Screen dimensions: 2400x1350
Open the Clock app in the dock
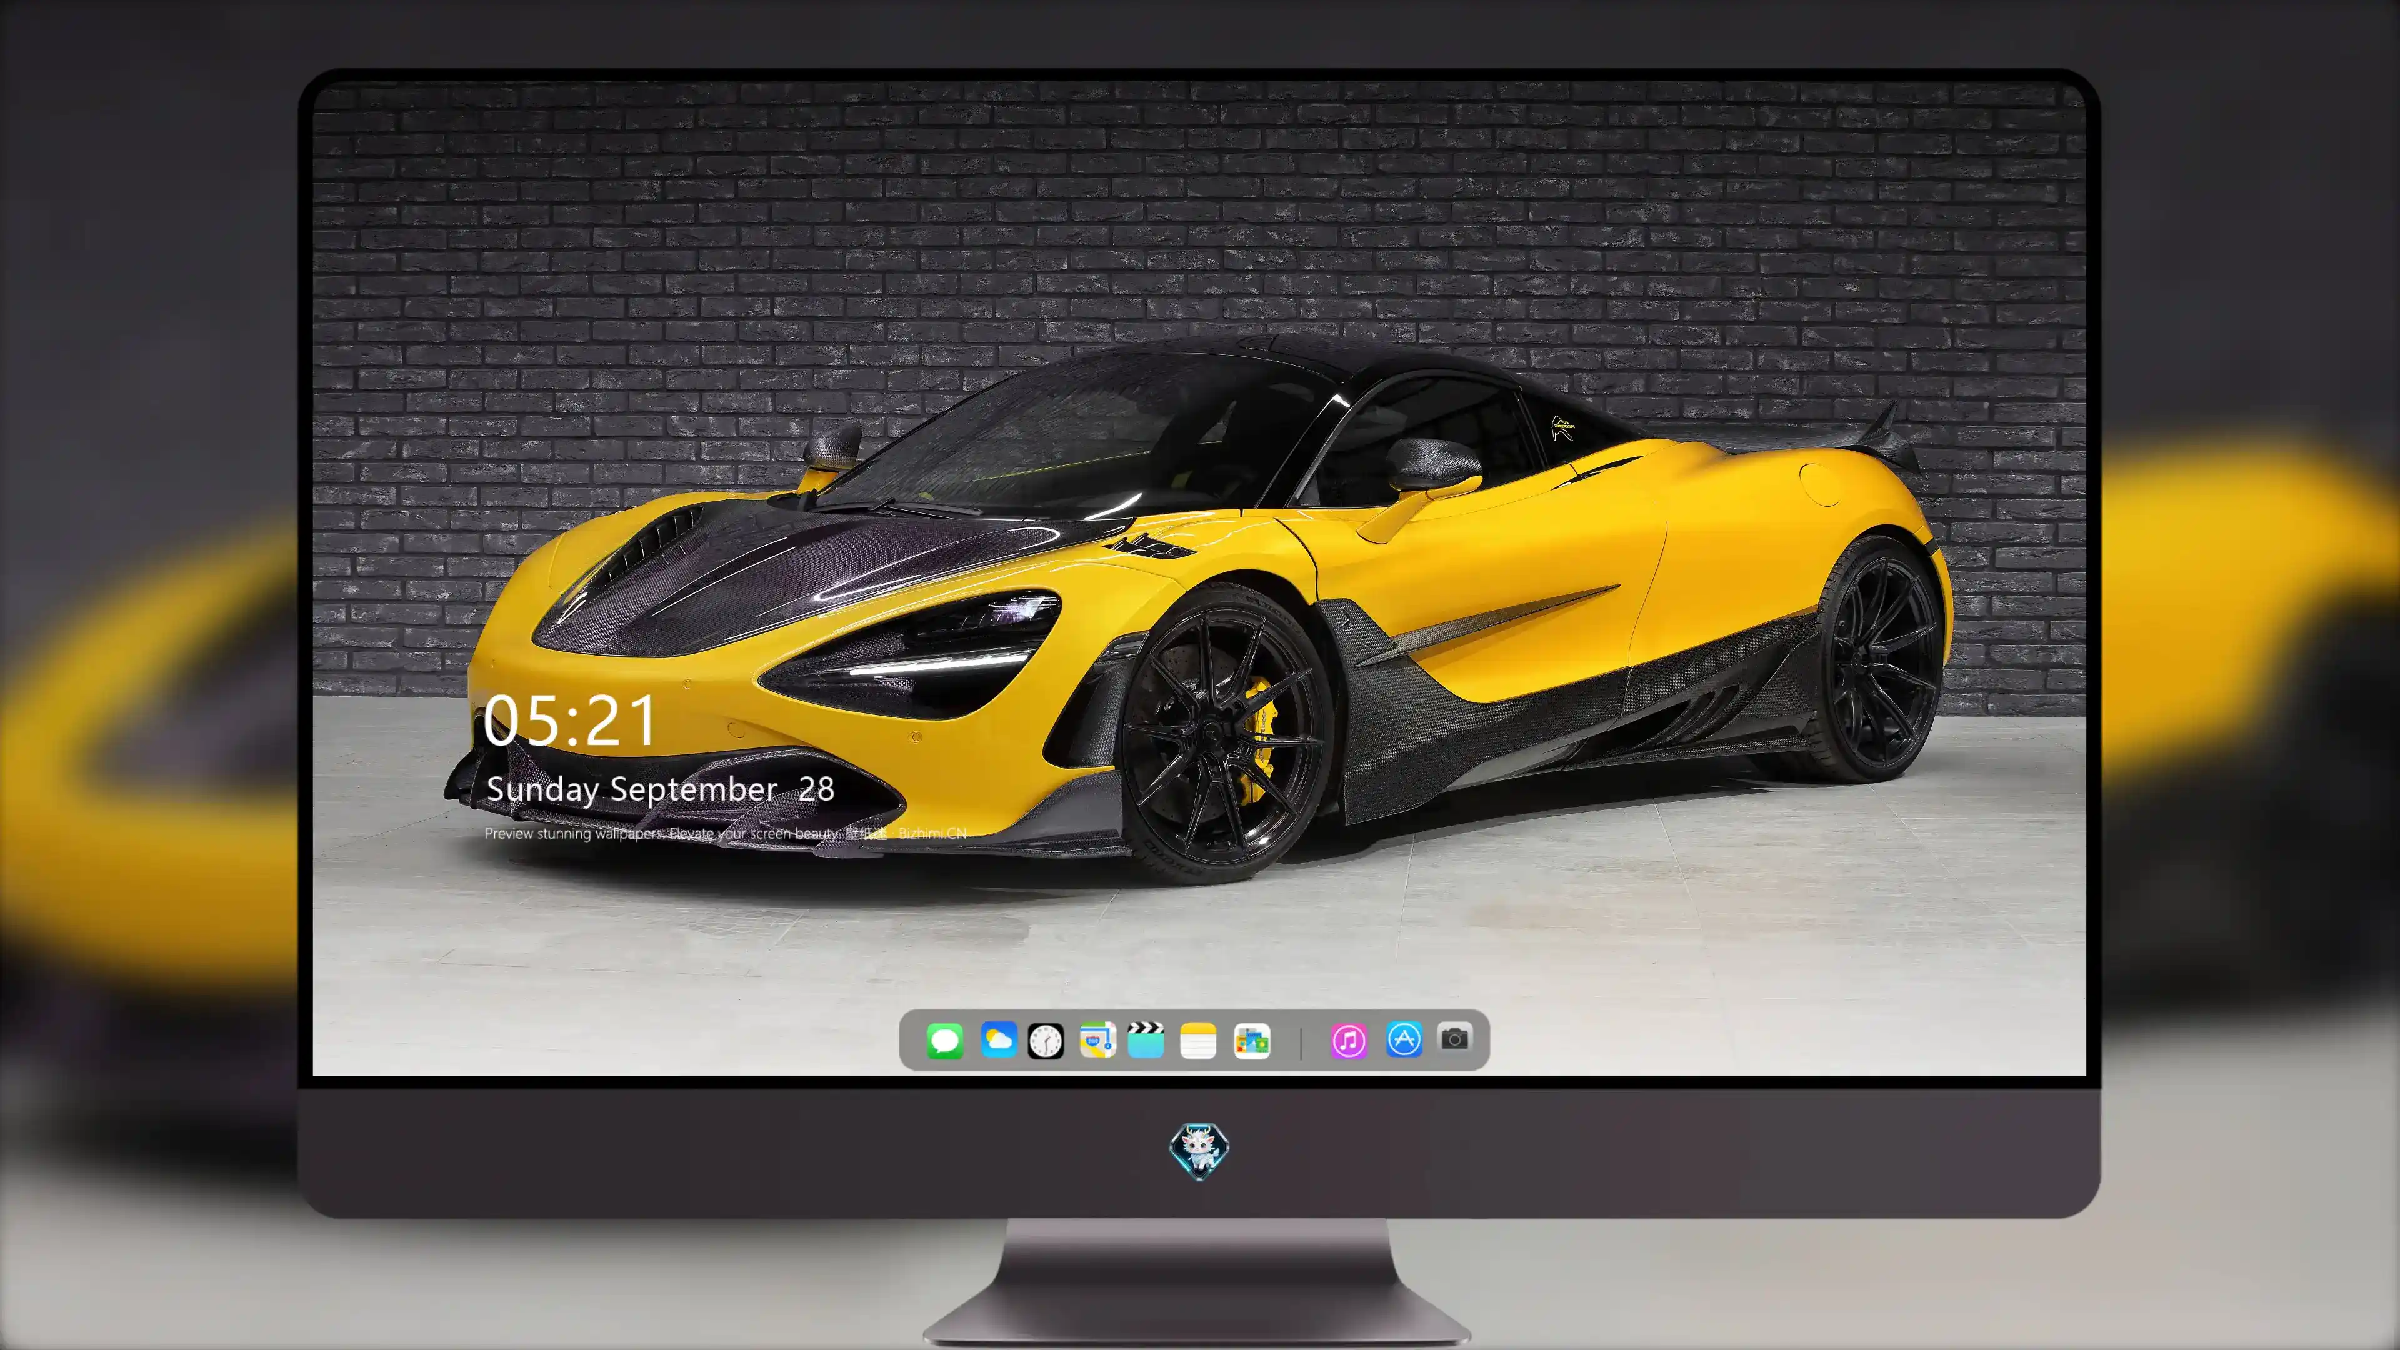point(1046,1041)
